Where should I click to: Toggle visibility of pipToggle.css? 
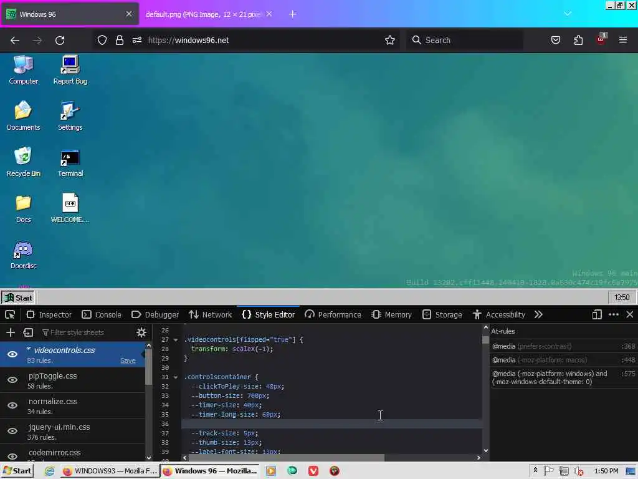(x=12, y=380)
